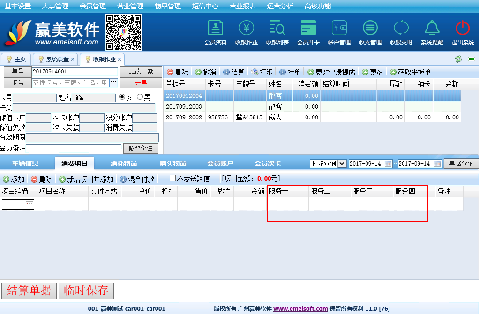Close the 系统设置 tab
The width and height of the screenshot is (479, 314).
(x=73, y=59)
